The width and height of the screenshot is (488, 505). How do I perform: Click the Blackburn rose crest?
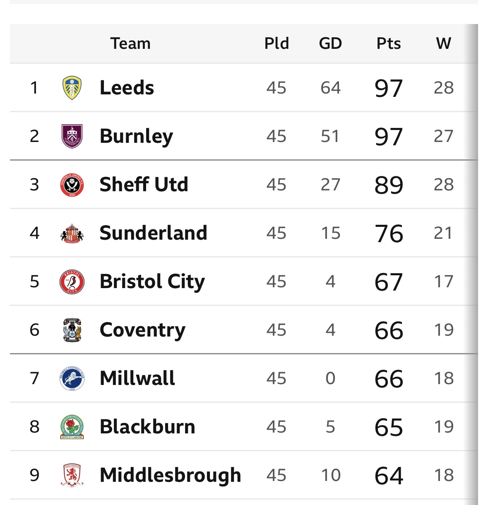72,427
